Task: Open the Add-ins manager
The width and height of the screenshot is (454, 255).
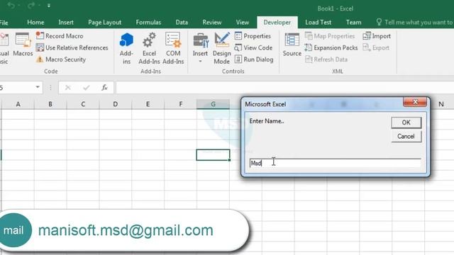Action: (126, 48)
